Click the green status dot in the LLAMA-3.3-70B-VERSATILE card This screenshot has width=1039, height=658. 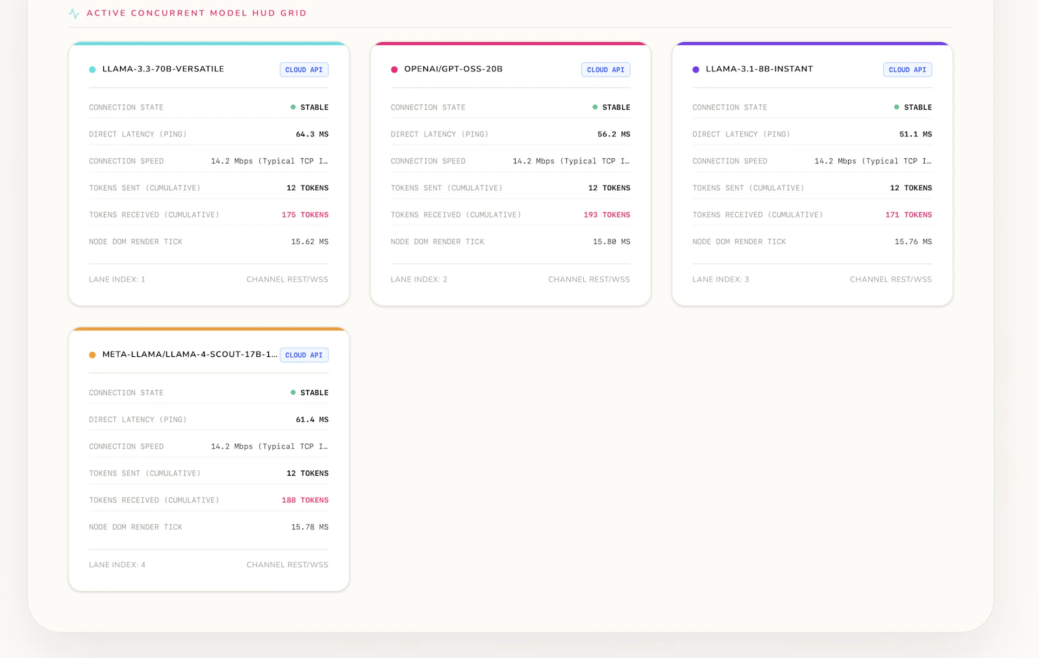(293, 107)
